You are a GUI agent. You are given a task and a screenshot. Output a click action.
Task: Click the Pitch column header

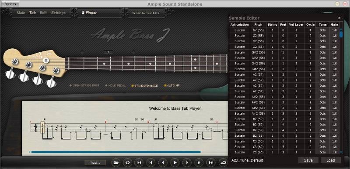point(258,25)
